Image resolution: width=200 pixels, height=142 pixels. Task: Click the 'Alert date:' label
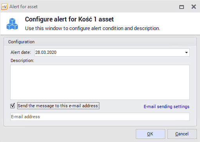pyautogui.click(x=21, y=52)
